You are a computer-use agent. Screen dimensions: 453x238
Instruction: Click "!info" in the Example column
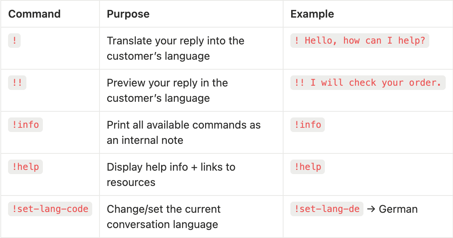(308, 125)
